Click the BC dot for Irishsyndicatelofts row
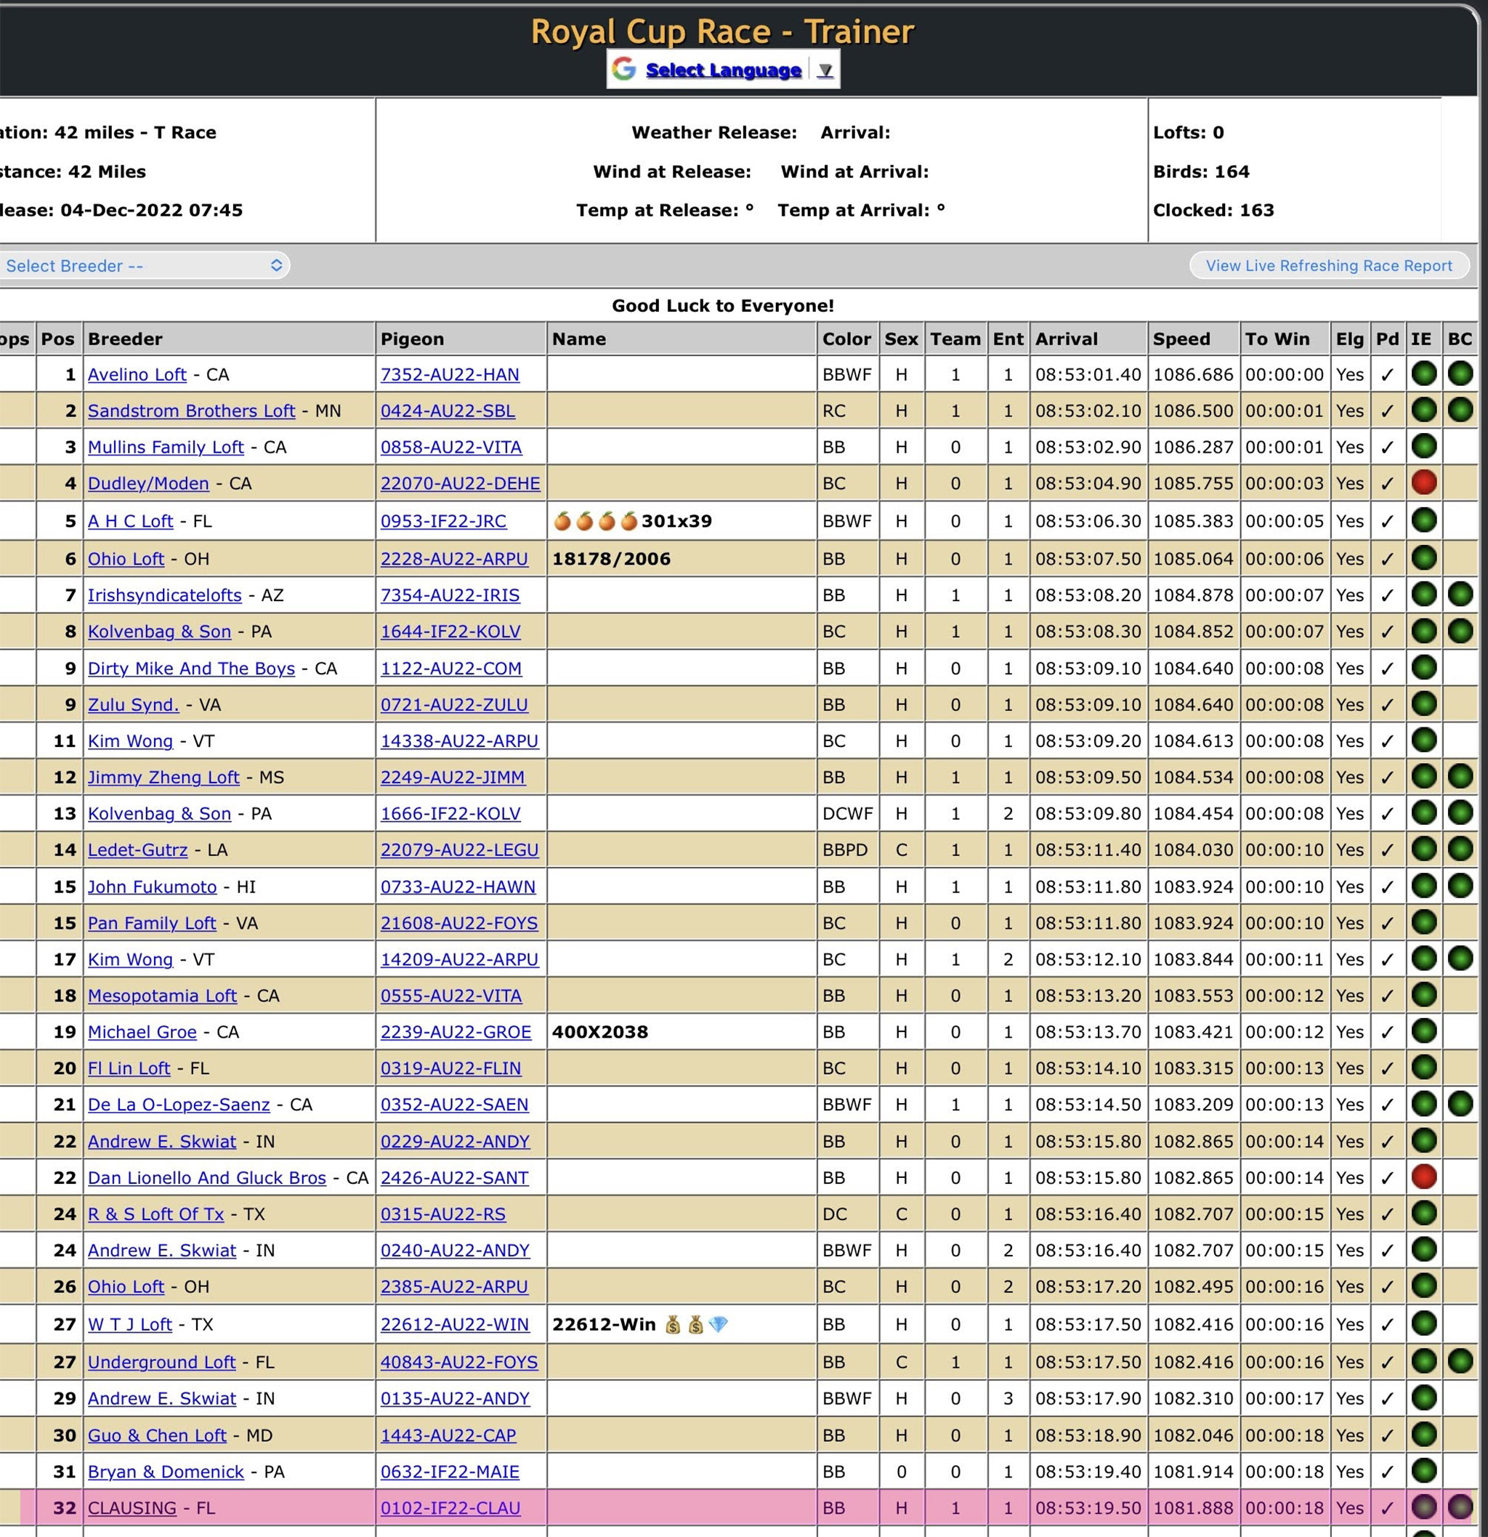This screenshot has height=1537, width=1488. click(1460, 594)
